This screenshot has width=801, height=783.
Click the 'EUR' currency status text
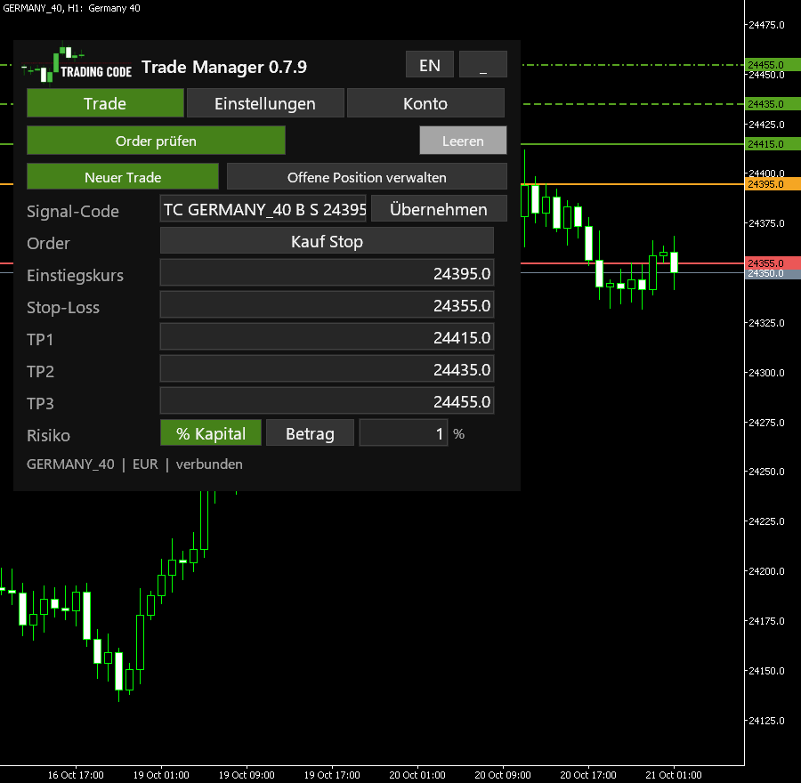click(x=145, y=464)
